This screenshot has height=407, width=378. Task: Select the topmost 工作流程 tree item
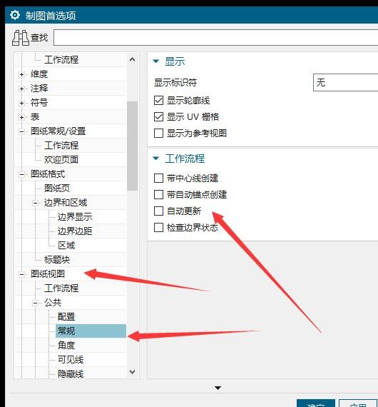[x=61, y=60]
